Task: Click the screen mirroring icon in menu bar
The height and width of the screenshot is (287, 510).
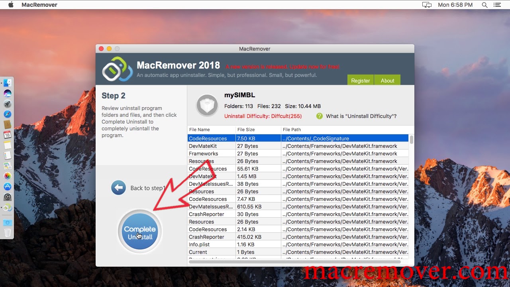Action: click(x=427, y=5)
